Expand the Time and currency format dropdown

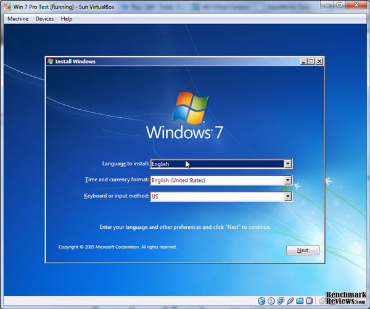(287, 180)
